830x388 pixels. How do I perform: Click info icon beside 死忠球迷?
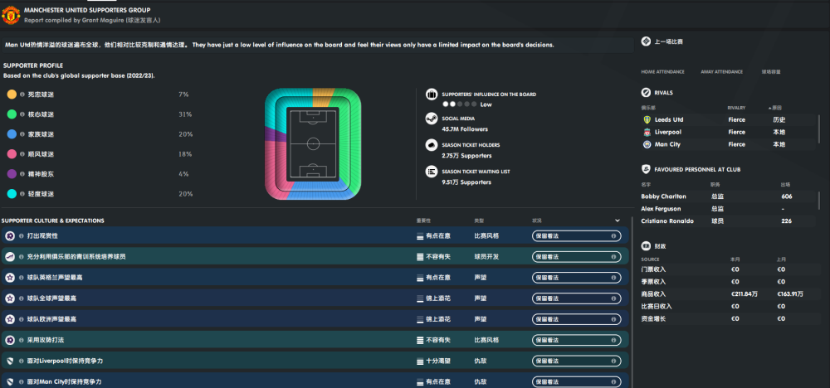click(x=22, y=95)
